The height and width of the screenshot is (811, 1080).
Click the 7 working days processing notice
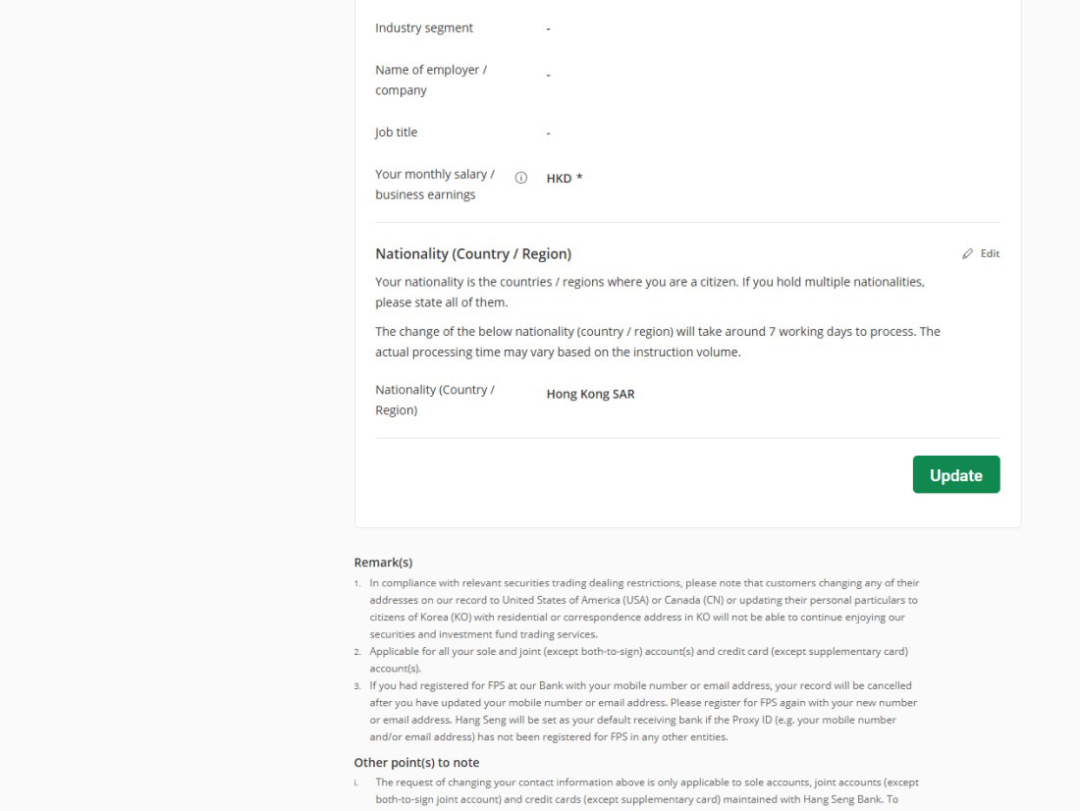[x=657, y=342]
